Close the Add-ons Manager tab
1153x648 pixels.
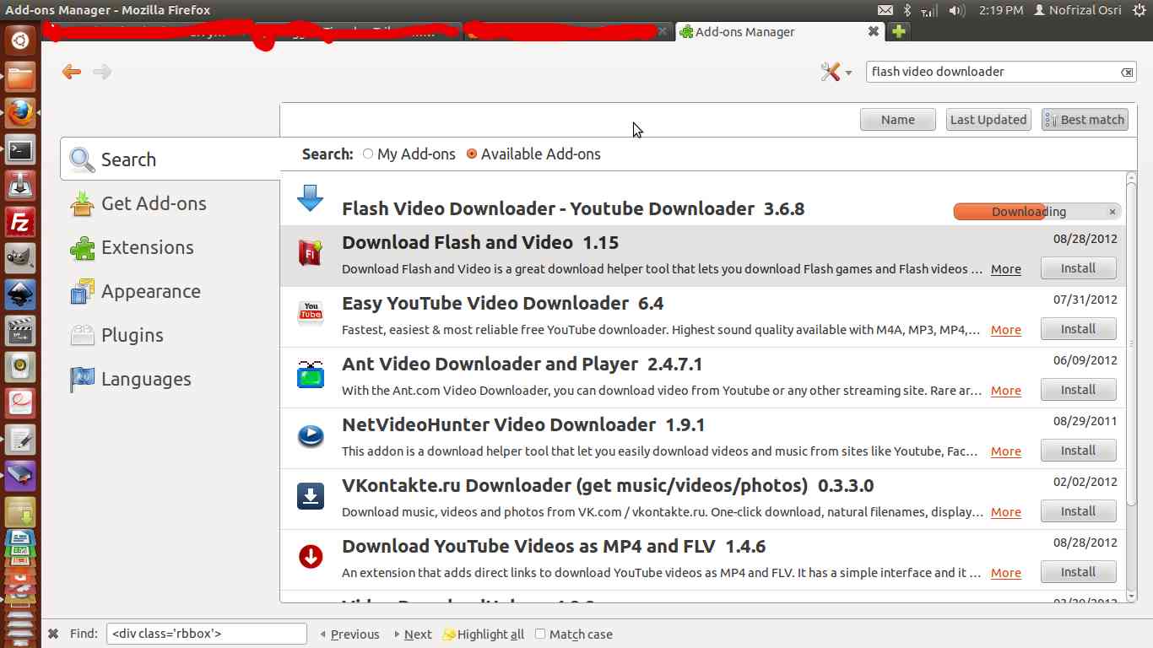(x=874, y=31)
